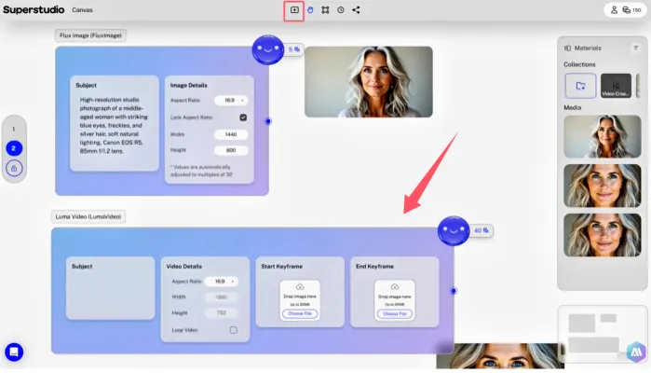Click the home icon below page 2

[x=14, y=168]
